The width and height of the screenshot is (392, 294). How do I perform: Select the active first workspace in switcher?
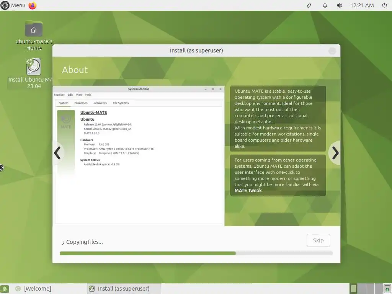[x=353, y=289]
